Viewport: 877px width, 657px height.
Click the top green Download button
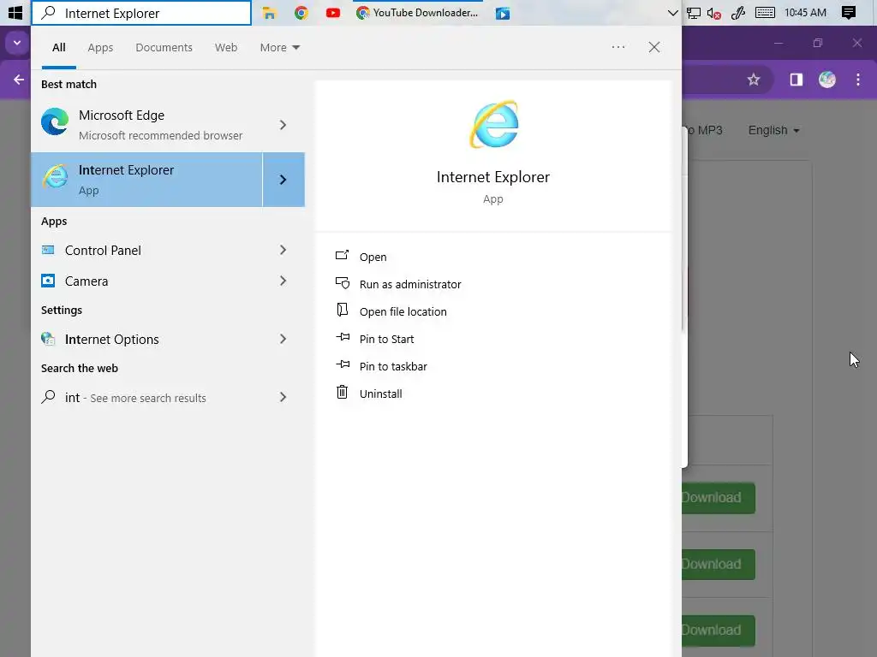[719, 498]
